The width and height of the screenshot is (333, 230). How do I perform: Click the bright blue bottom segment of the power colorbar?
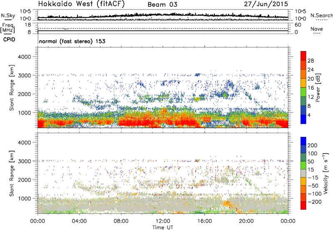point(303,120)
